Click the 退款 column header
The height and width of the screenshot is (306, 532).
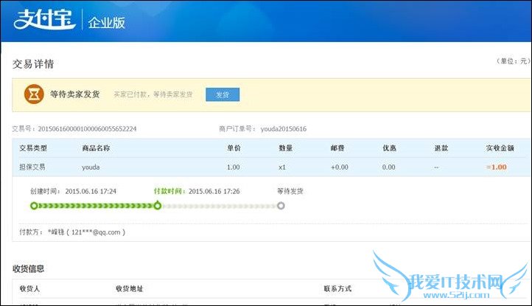coord(441,148)
